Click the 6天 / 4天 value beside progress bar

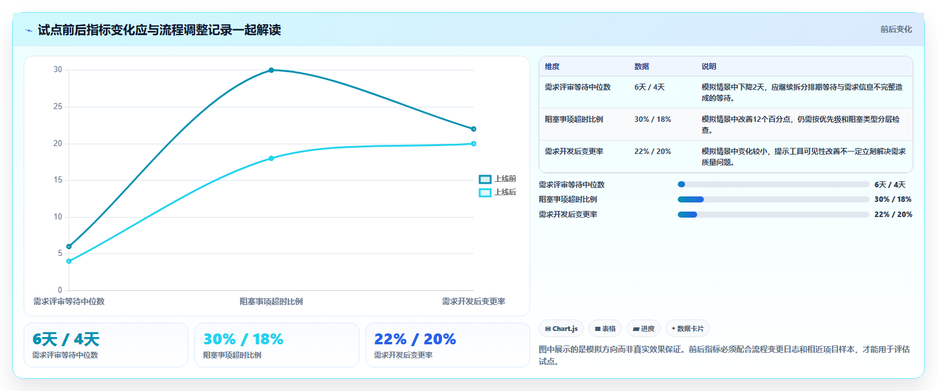tap(890, 185)
